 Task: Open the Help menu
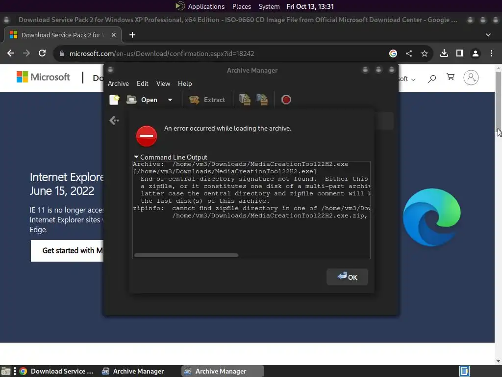(x=185, y=83)
